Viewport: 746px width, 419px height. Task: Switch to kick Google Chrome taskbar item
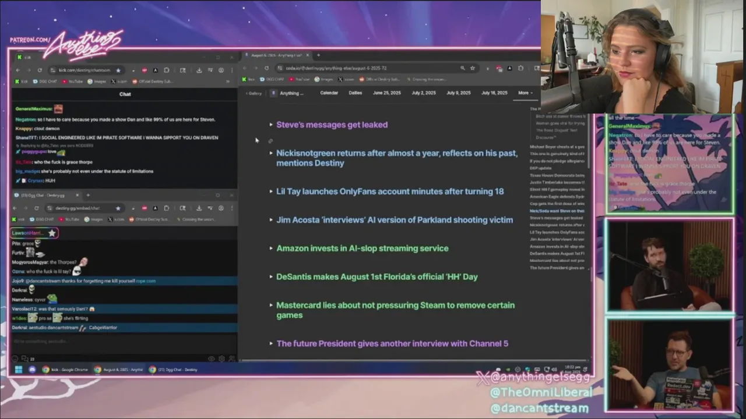(x=64, y=370)
